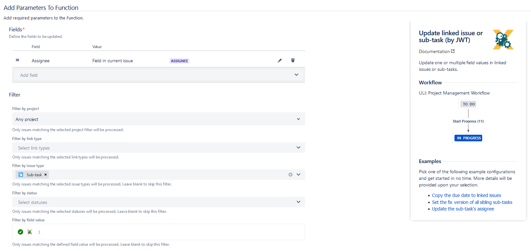Click the Assignee field name cell
531x251 pixels.
point(41,61)
